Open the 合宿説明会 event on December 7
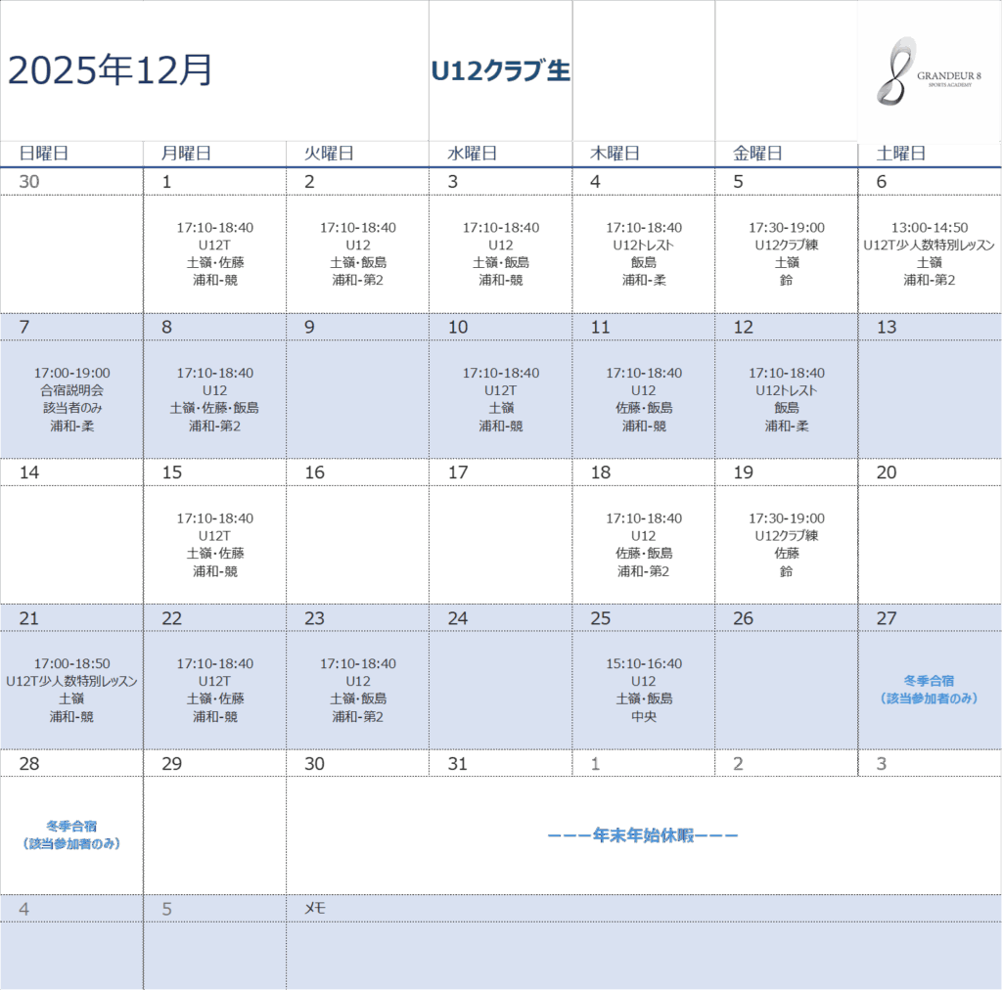Screen dimensions: 1002x990 coord(71,399)
